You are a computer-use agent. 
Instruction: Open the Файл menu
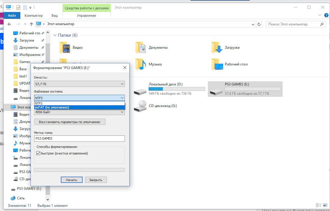(12, 15)
